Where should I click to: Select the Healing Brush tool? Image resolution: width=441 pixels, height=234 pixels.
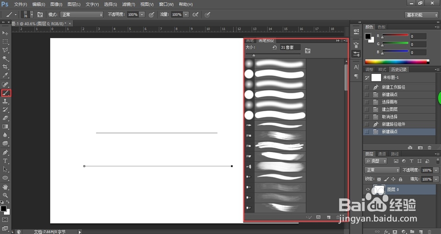pyautogui.click(x=5, y=84)
